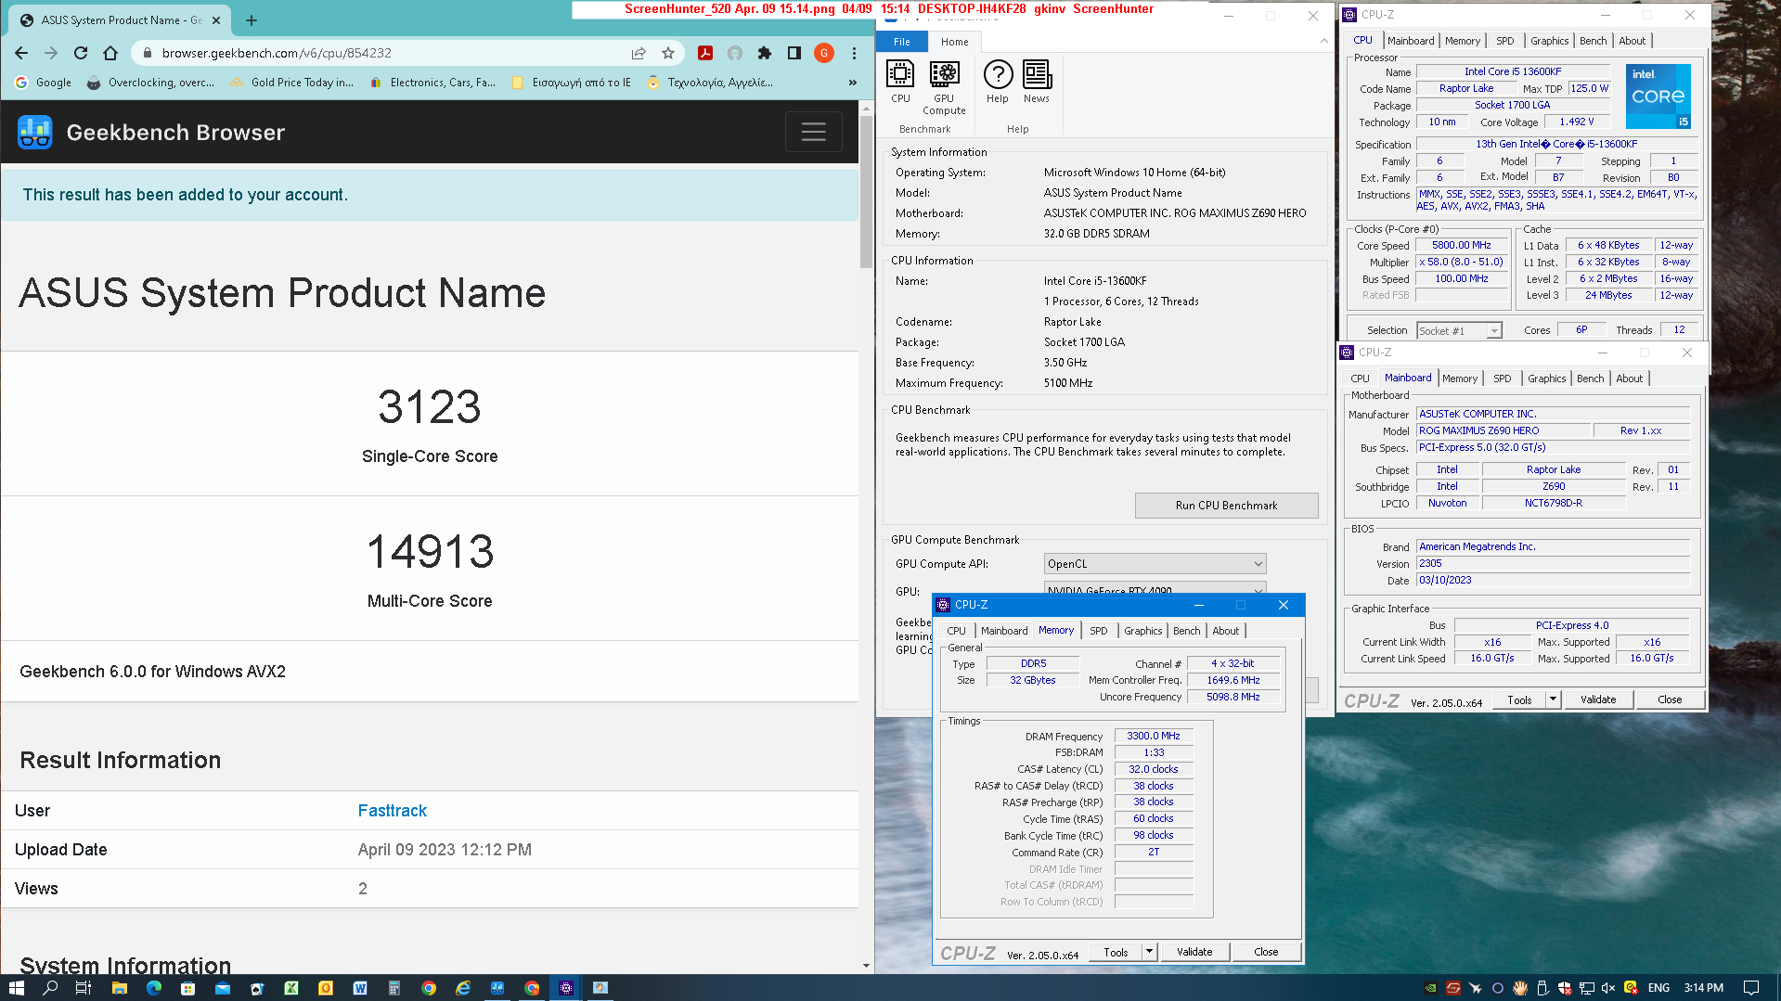Open Excel from the taskbar

[291, 988]
